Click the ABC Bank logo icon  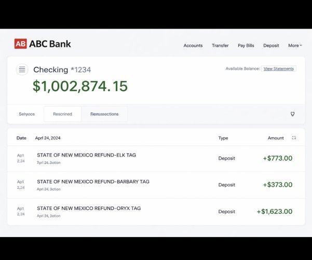(21, 44)
